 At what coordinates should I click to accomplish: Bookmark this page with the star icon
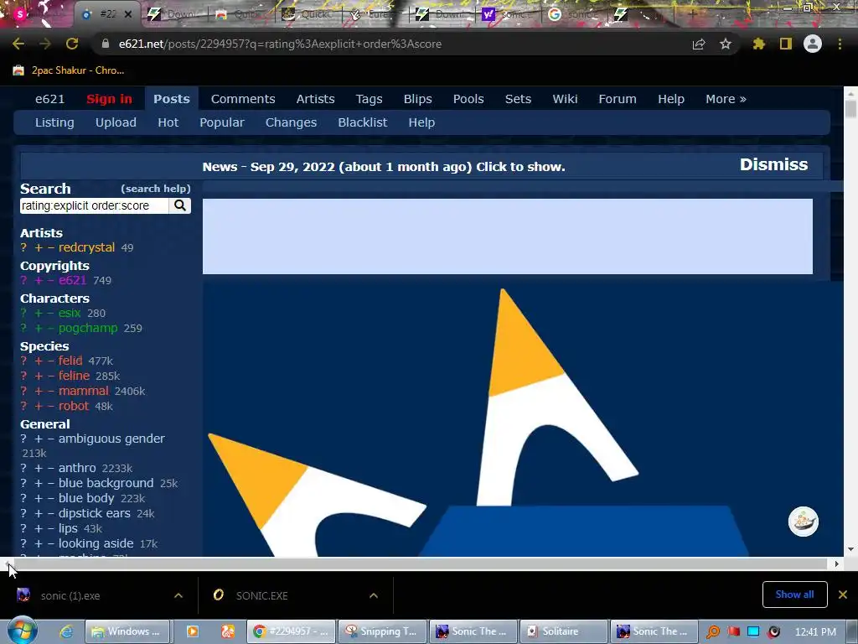[x=726, y=44]
